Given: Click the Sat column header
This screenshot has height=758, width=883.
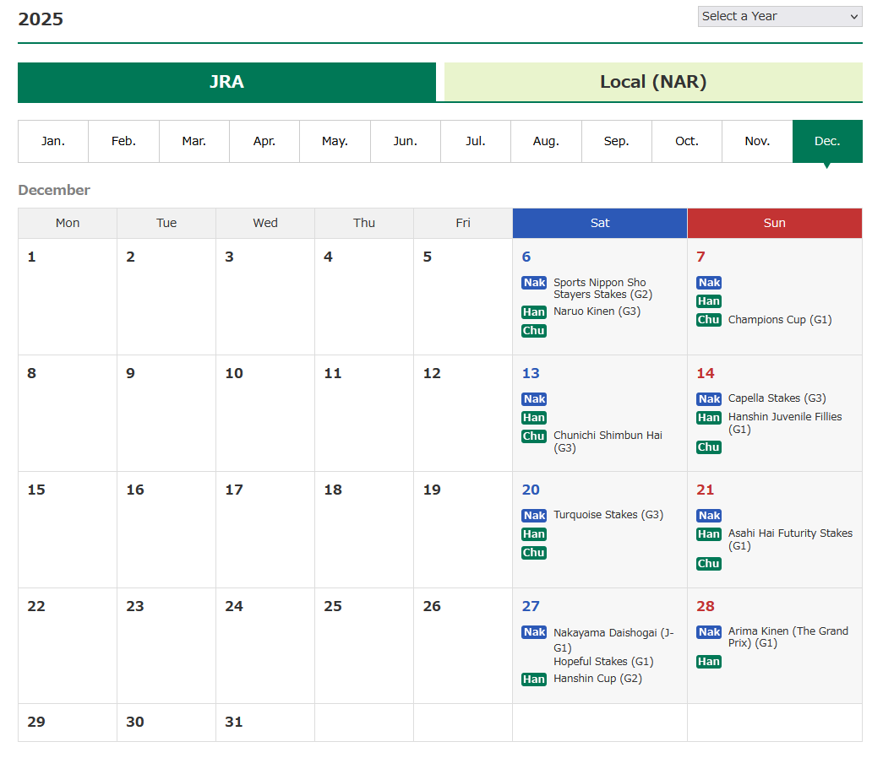Looking at the screenshot, I should click(600, 224).
